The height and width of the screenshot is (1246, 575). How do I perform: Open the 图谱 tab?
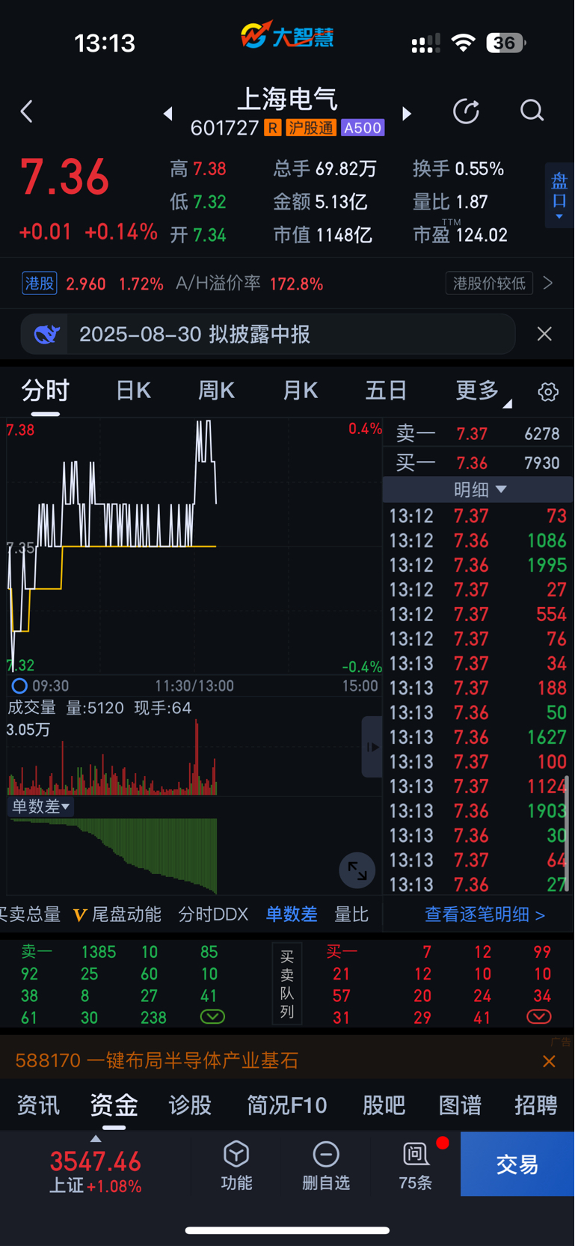click(460, 1105)
